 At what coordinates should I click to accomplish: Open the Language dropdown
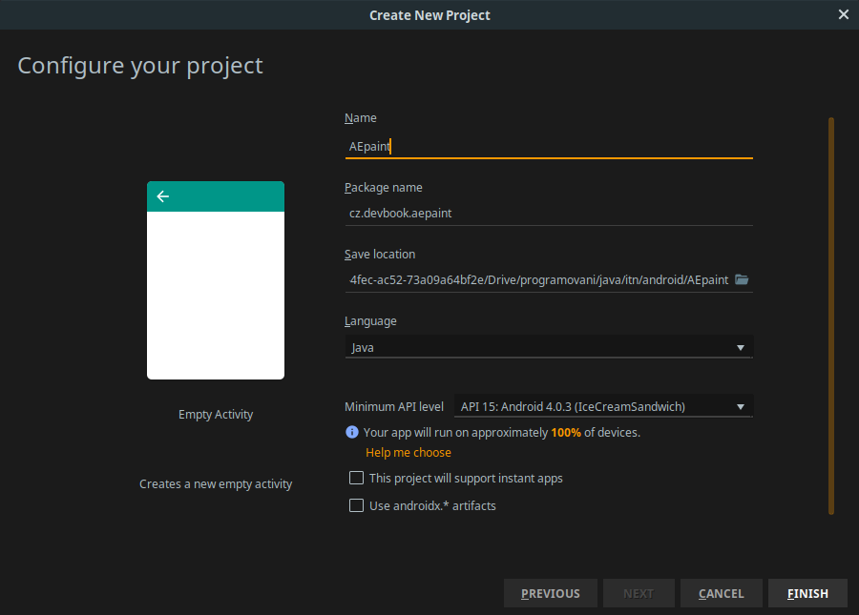tap(549, 347)
